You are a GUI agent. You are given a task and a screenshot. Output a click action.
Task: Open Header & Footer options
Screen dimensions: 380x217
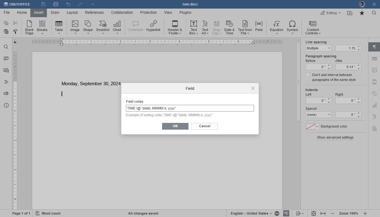175,28
